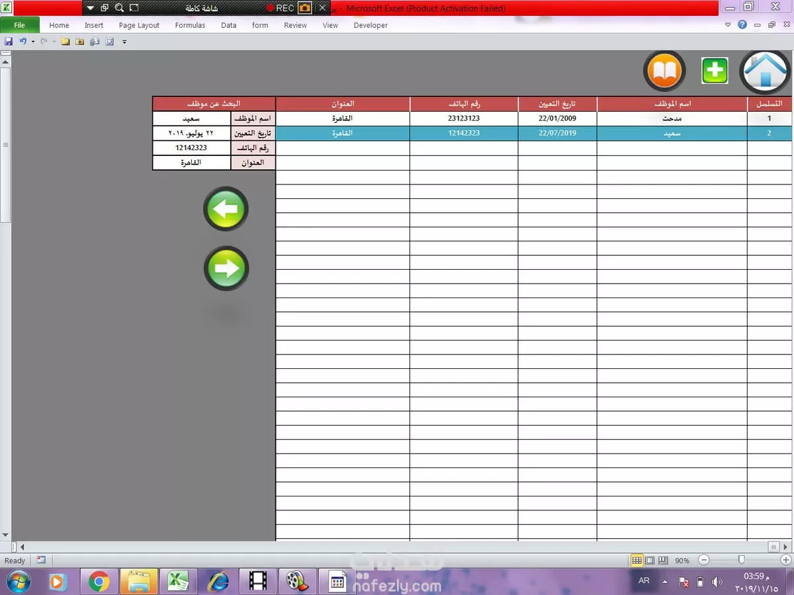The image size is (794, 595).
Task: Click the vertical scrollbar down arrow
Action: click(5, 535)
